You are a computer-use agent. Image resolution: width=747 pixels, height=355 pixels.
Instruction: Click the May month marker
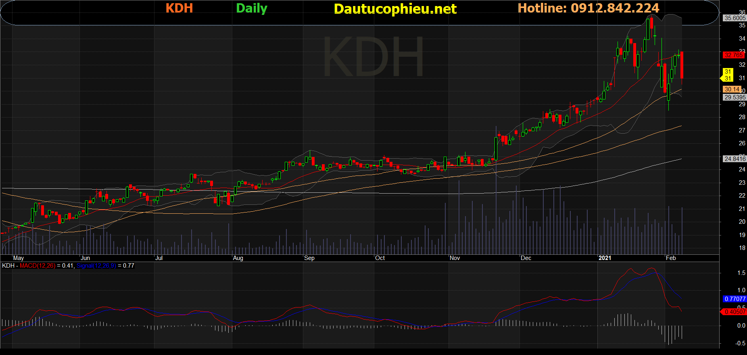point(19,258)
